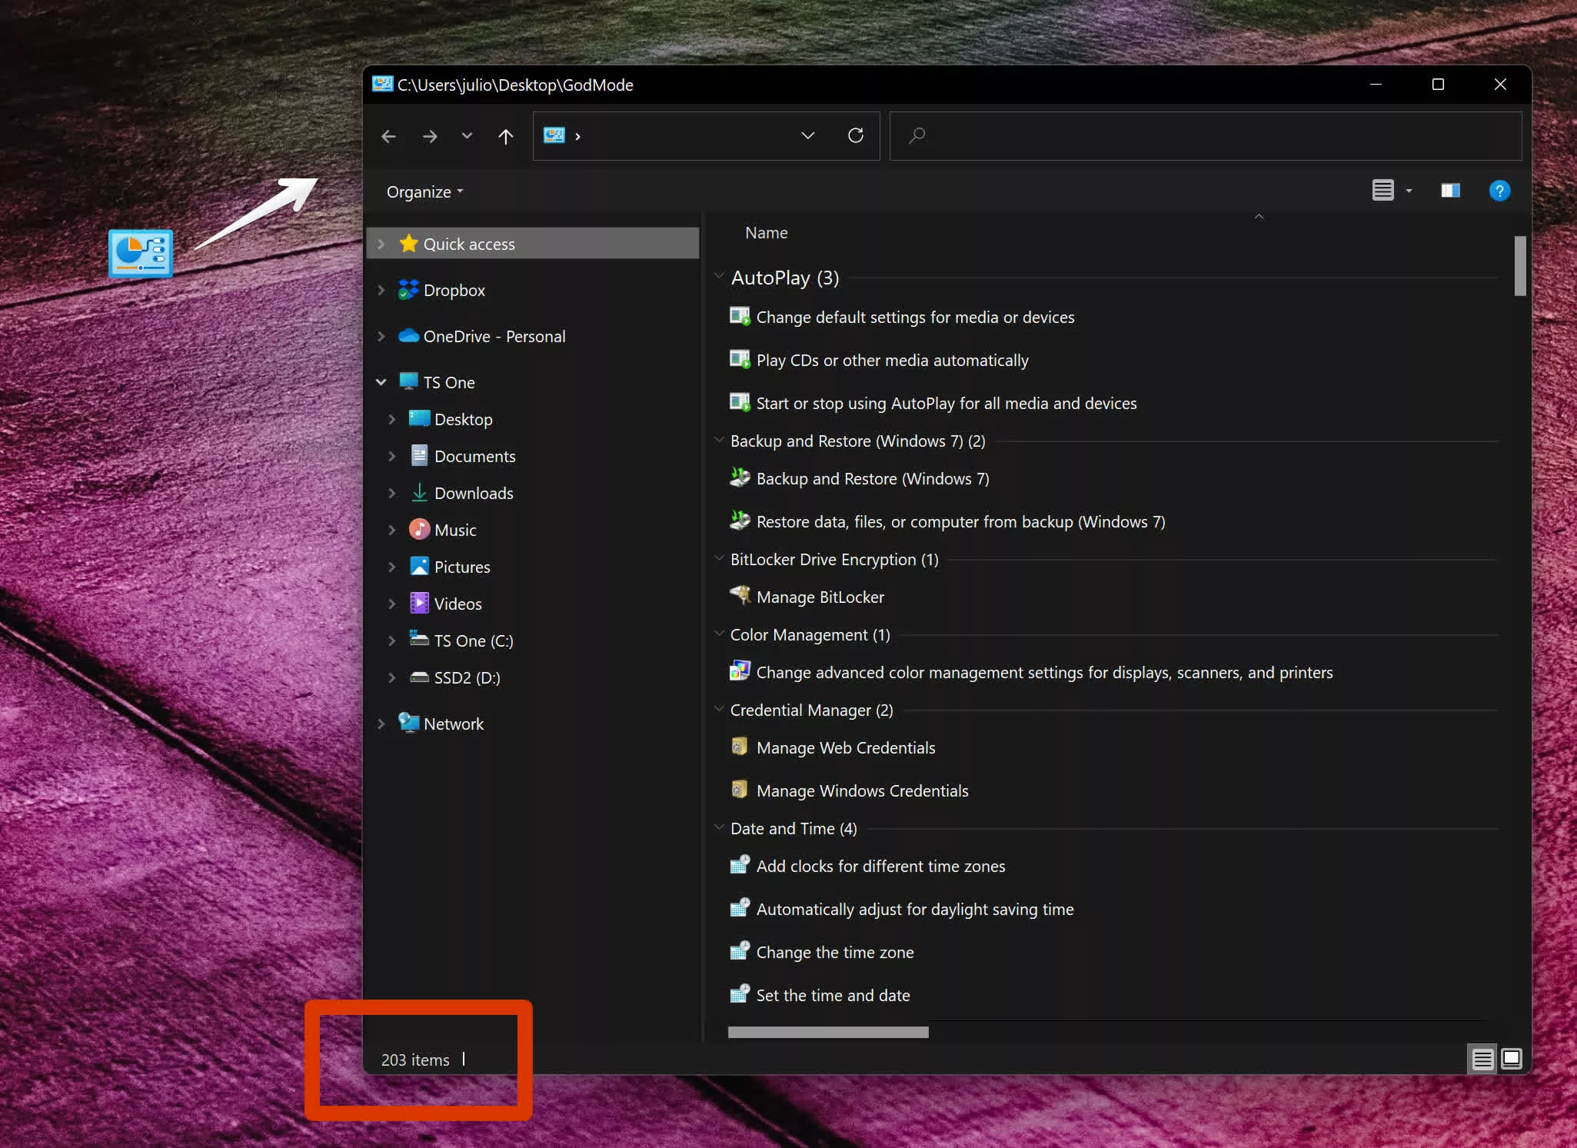Open Change the time zone link

tap(834, 953)
